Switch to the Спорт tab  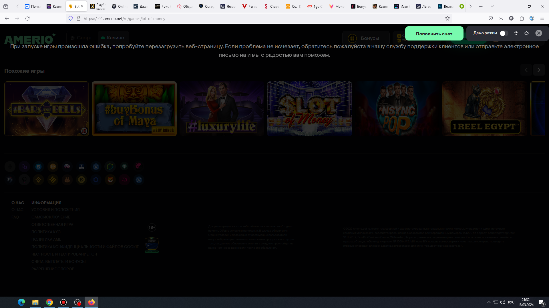81,38
